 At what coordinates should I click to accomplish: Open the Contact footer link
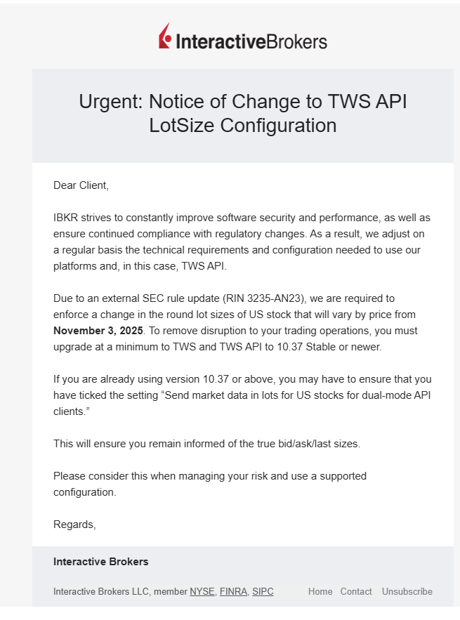point(356,592)
